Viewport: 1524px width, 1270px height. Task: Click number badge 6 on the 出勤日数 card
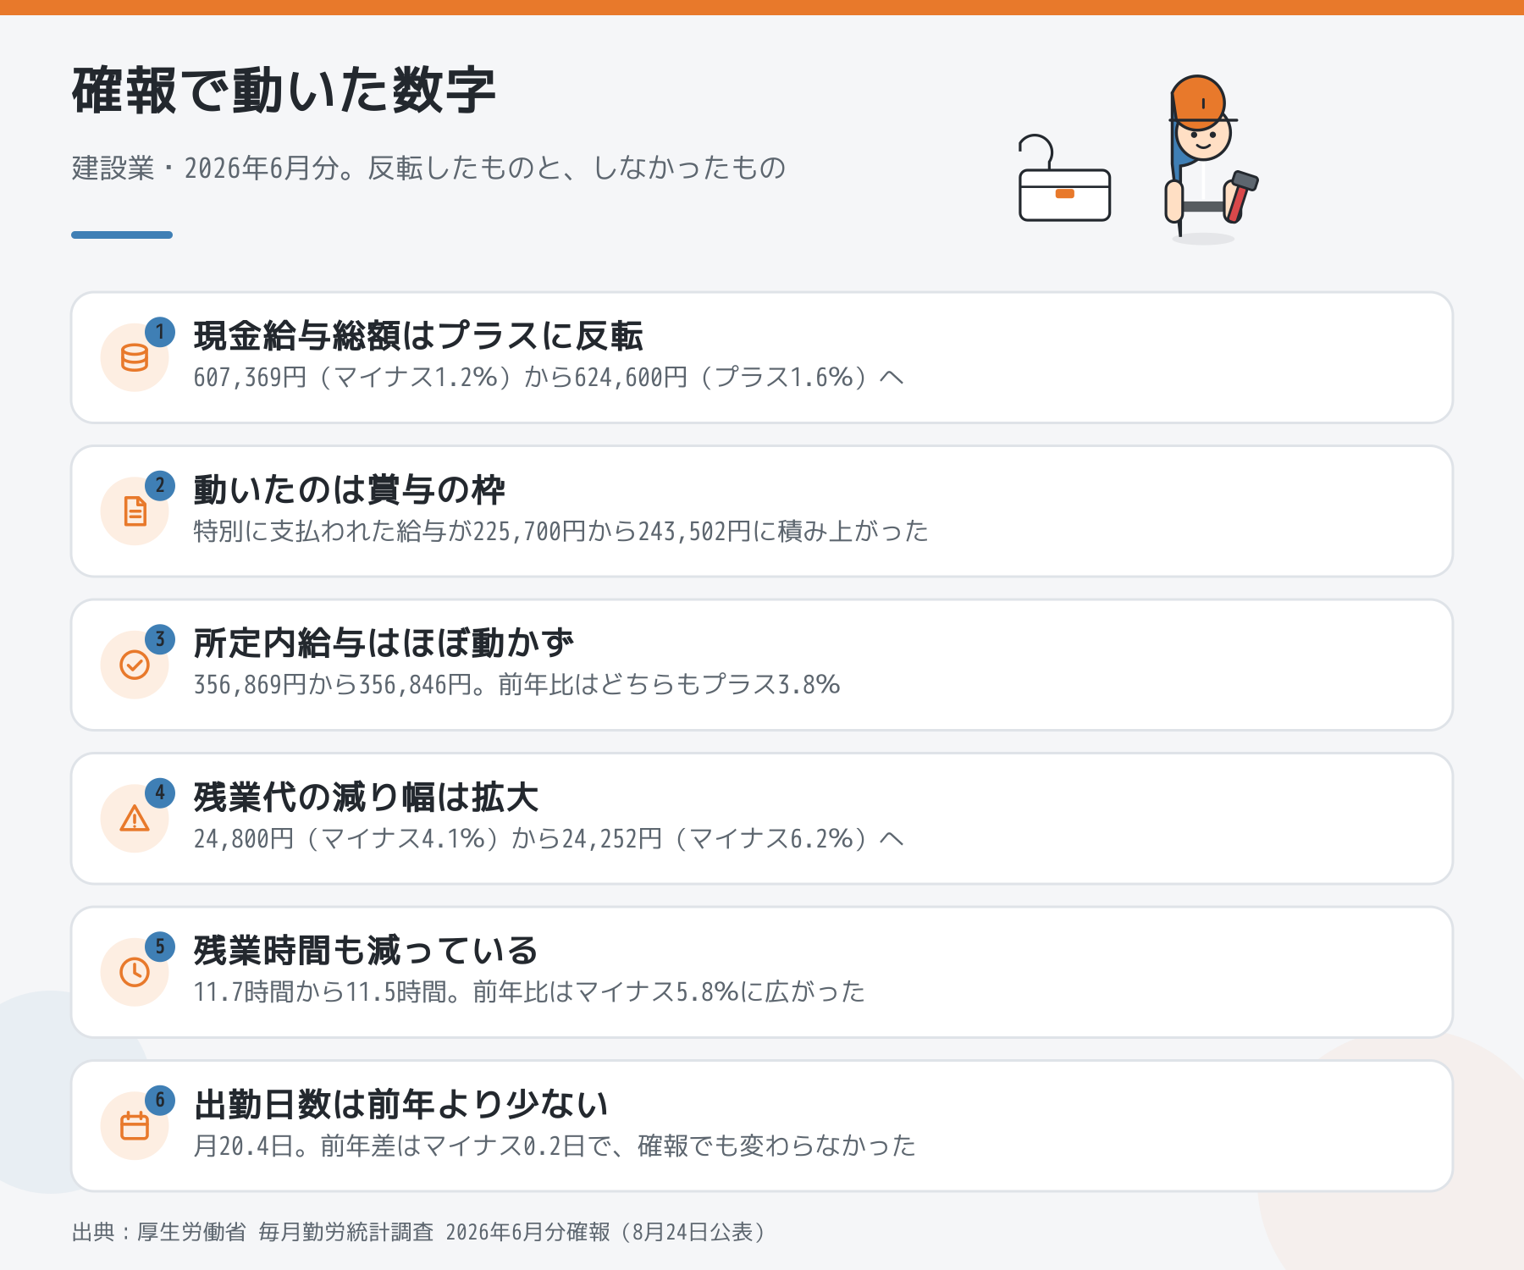160,1101
